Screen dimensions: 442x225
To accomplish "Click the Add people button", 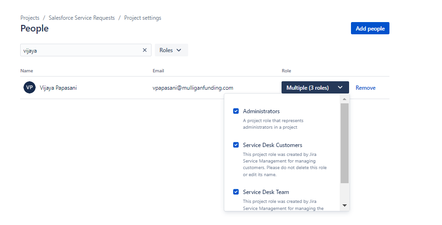I will (370, 28).
